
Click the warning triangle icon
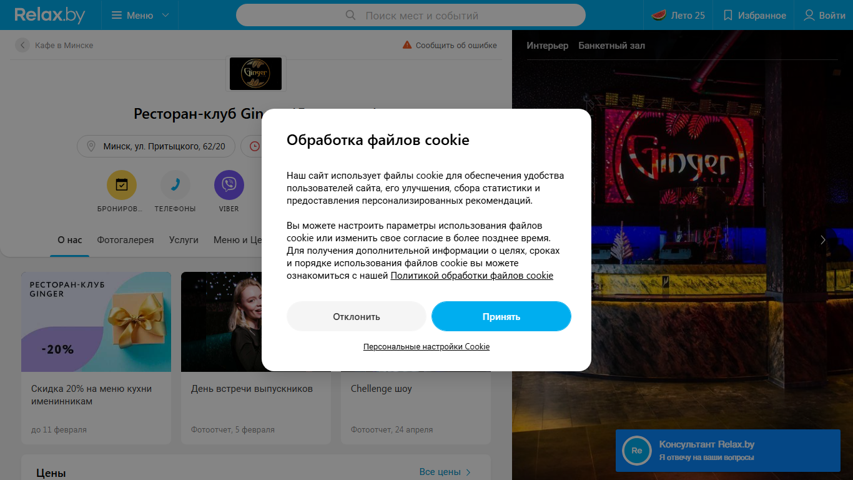coord(407,45)
